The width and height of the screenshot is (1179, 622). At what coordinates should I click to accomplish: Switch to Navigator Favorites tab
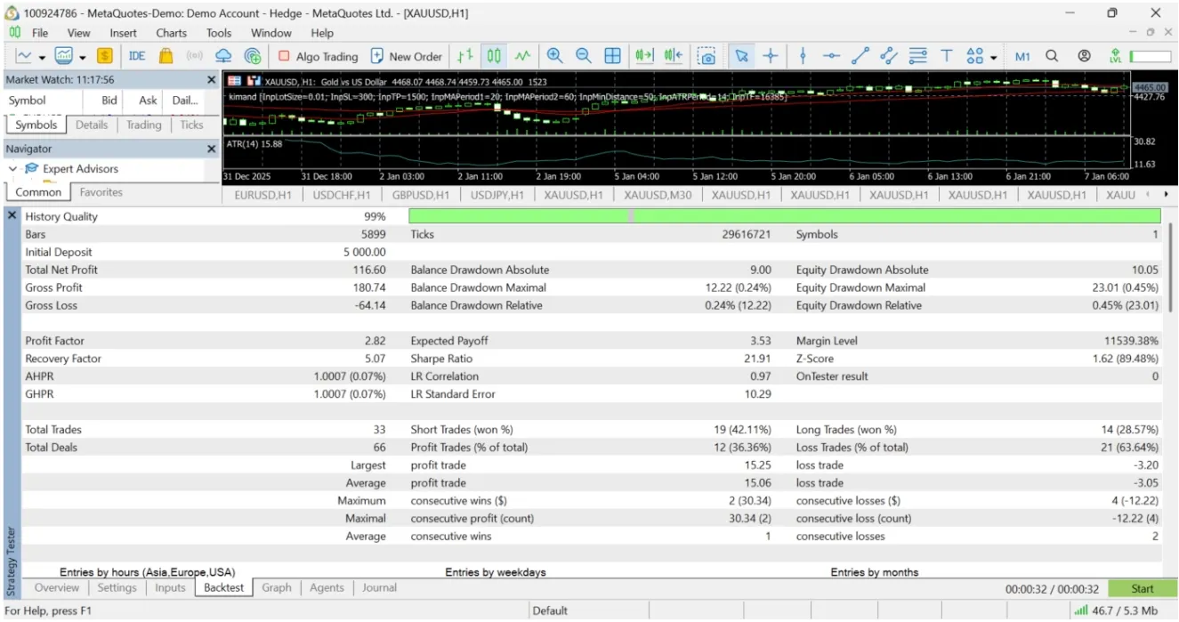(x=101, y=192)
